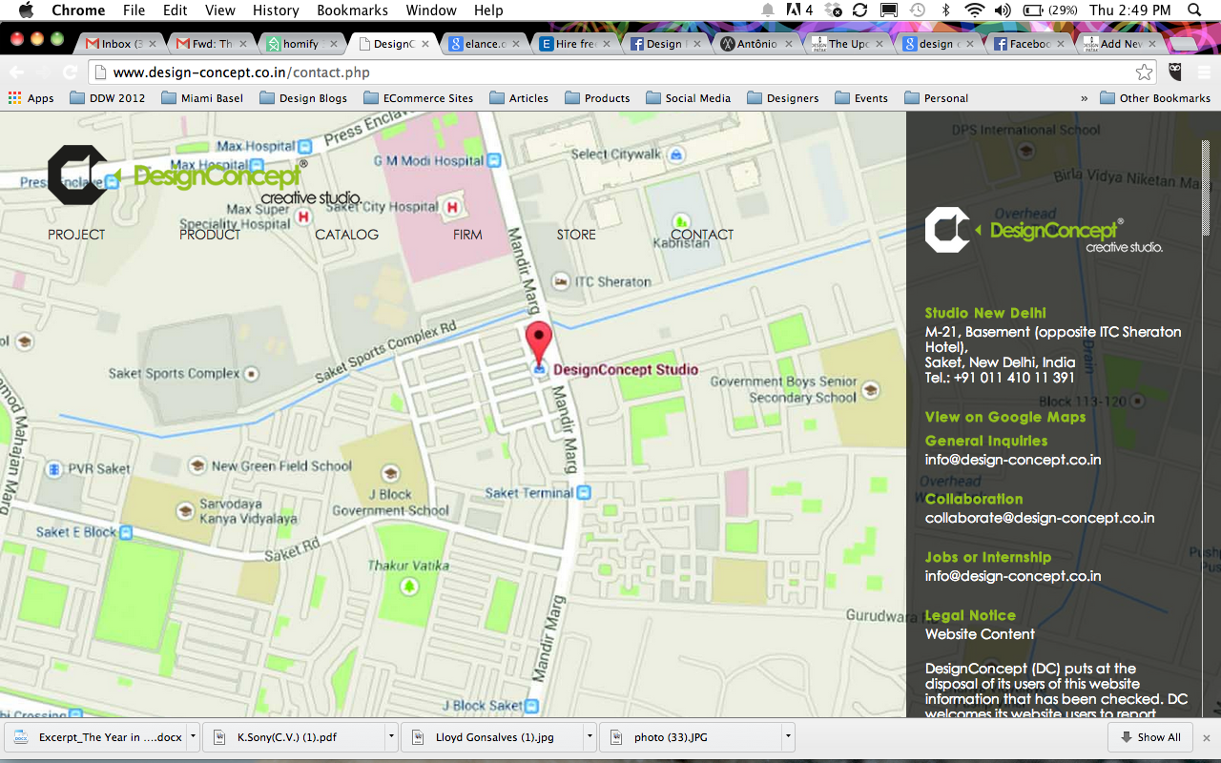Open the PRODUCT navigation link
The height and width of the screenshot is (763, 1221).
[210, 235]
